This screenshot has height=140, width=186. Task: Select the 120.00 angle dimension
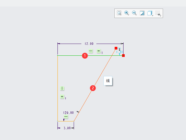pos(68,113)
